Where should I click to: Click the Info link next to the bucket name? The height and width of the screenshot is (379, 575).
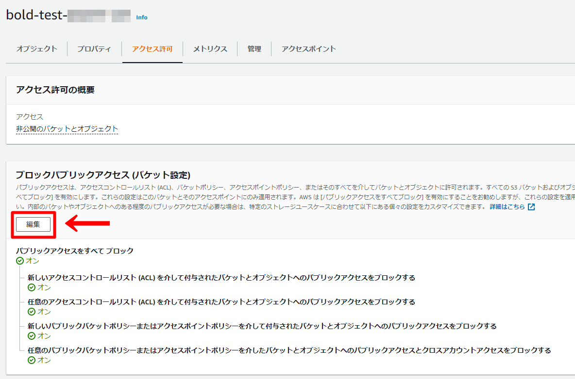point(142,17)
